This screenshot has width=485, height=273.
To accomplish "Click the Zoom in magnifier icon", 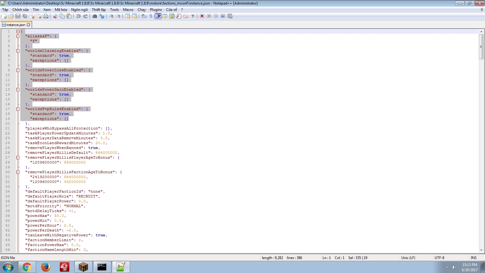I will [x=111, y=16].
